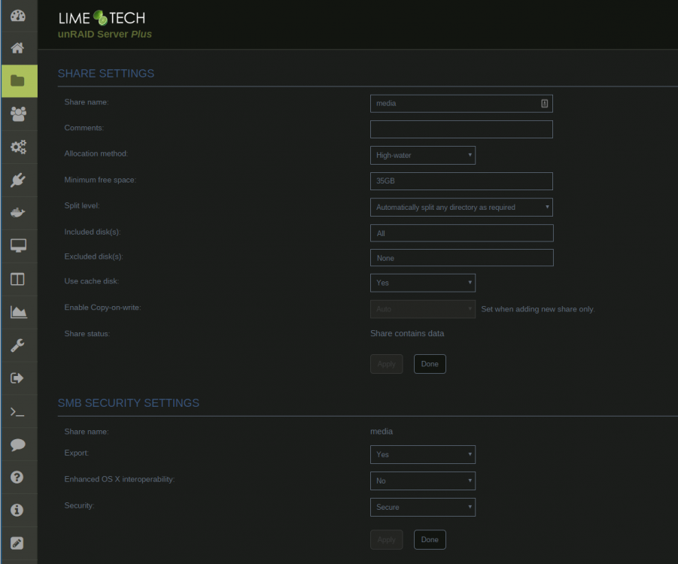Click the 'Split level:' label

[82, 205]
